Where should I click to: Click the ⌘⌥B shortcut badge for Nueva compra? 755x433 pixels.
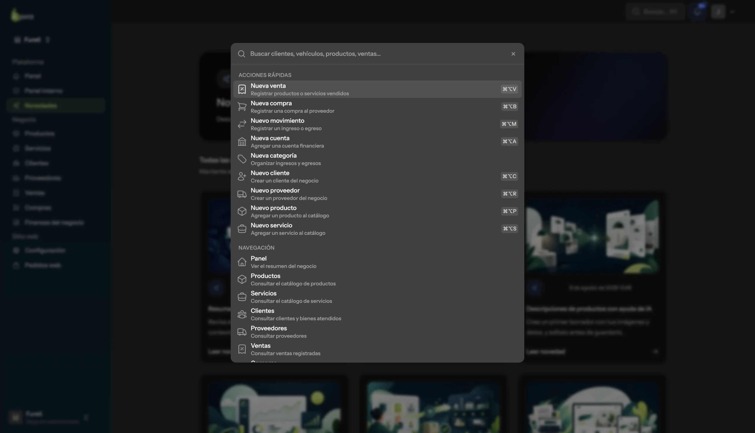tap(510, 107)
